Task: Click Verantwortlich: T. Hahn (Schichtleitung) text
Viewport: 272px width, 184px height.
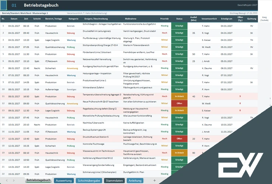Action: (87, 13)
